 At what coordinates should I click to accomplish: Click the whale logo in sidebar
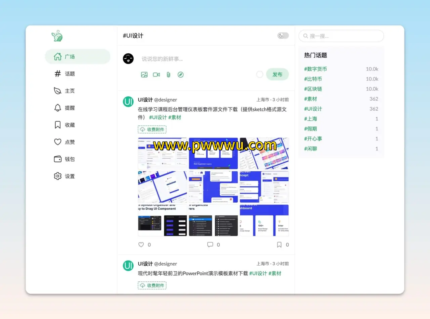[x=57, y=36]
